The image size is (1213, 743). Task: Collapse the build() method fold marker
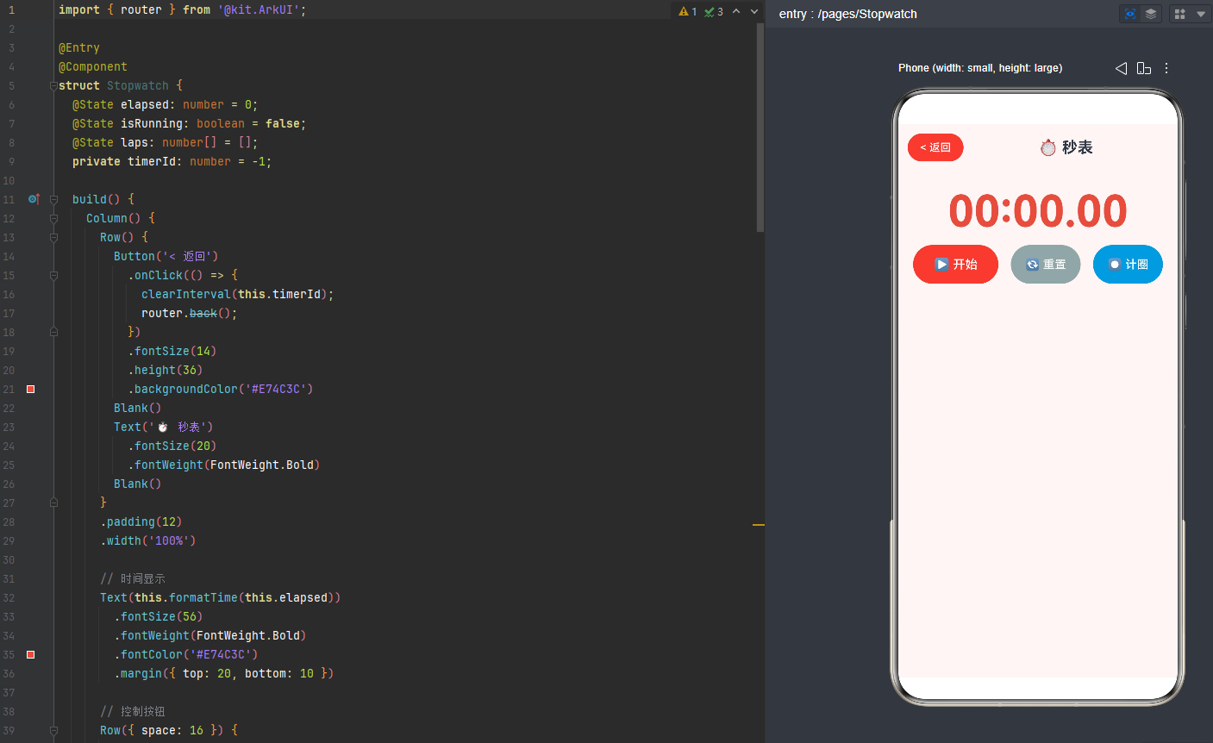click(53, 200)
